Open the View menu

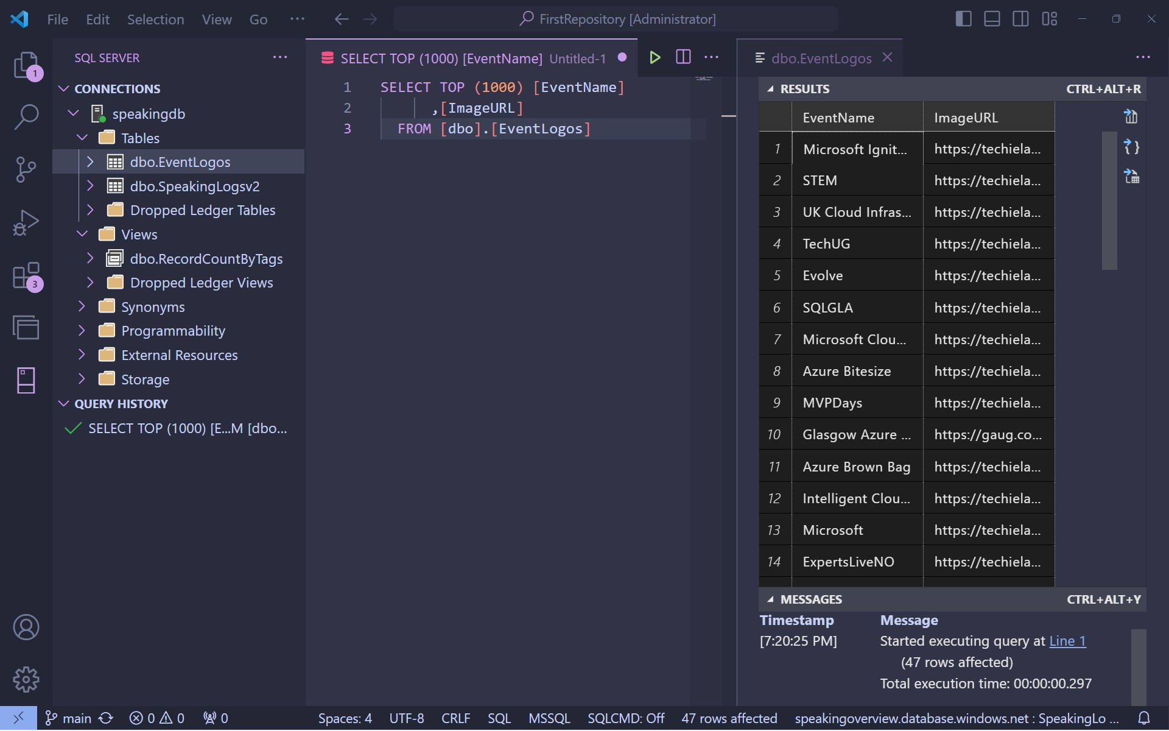click(216, 19)
